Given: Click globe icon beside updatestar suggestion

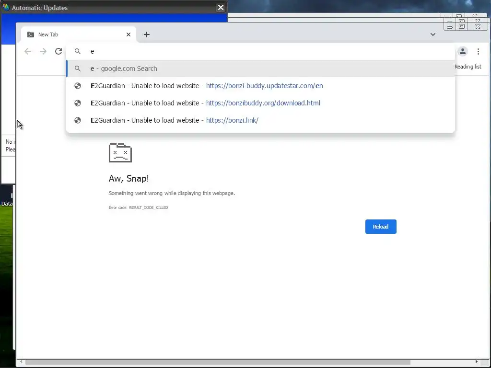Looking at the screenshot, I should [78, 86].
